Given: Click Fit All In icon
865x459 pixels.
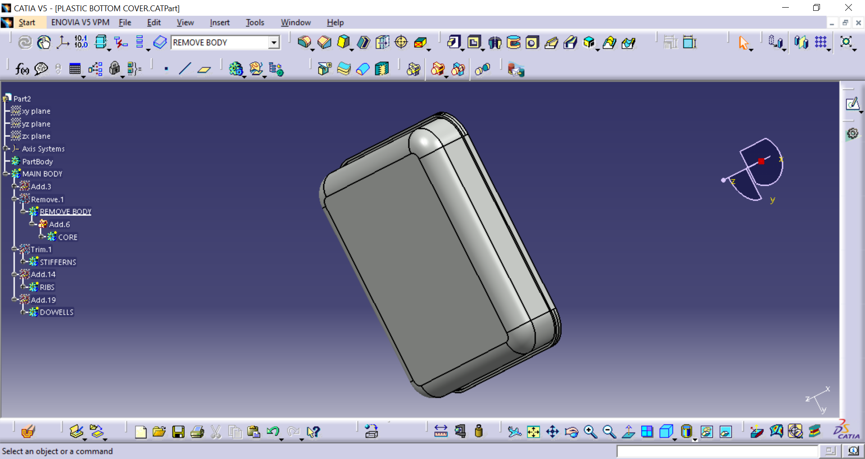Looking at the screenshot, I should 533,432.
